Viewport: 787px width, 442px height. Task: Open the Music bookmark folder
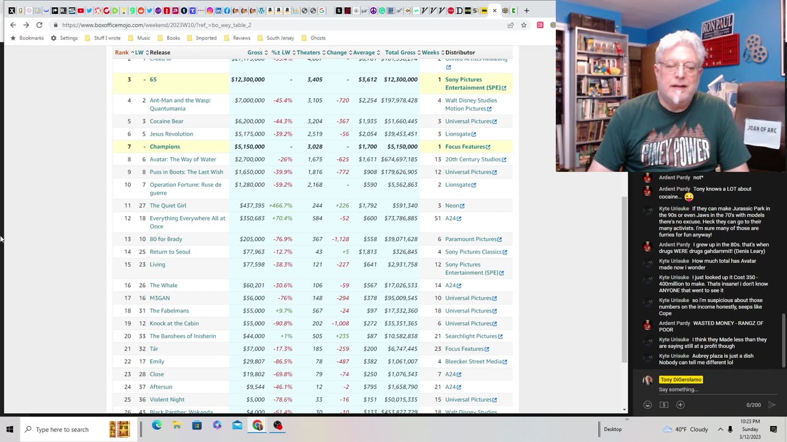point(139,38)
